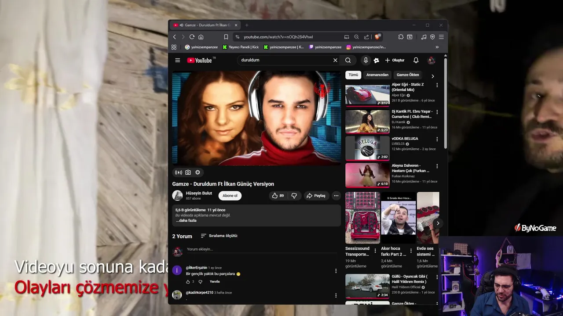
Task: Open site settings icon in address bar
Action: click(238, 37)
